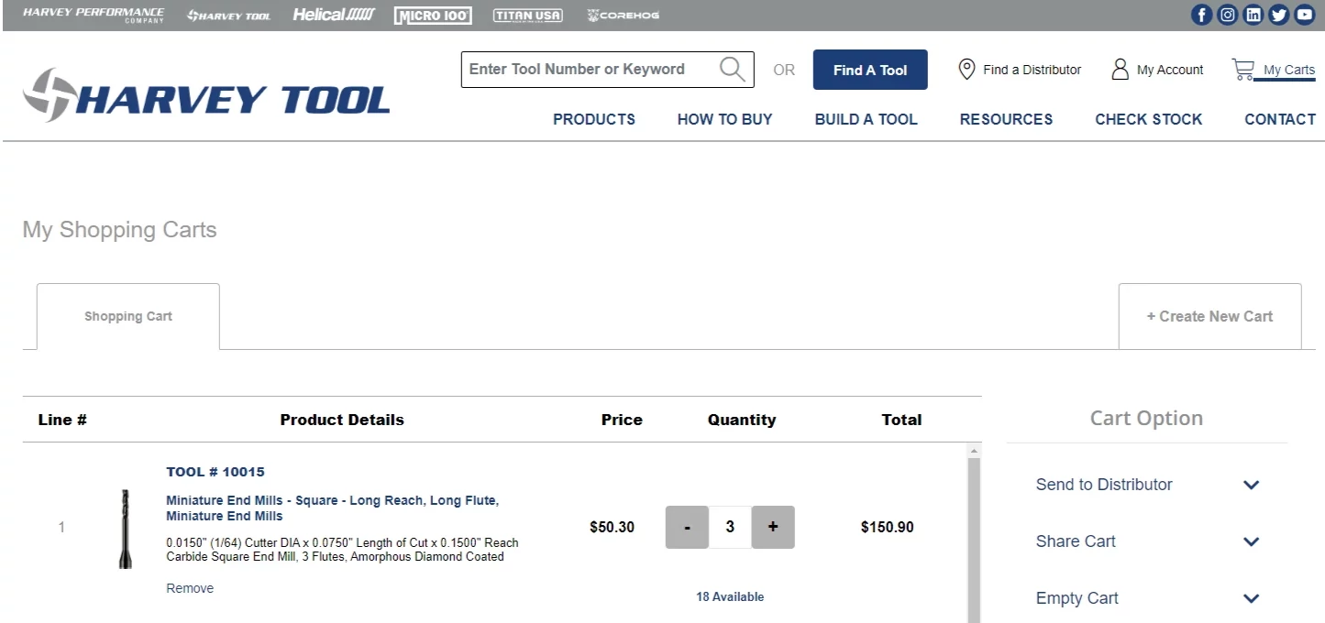Select the Titan USA brand logo
Screen dimensions: 1325x623
click(x=528, y=15)
